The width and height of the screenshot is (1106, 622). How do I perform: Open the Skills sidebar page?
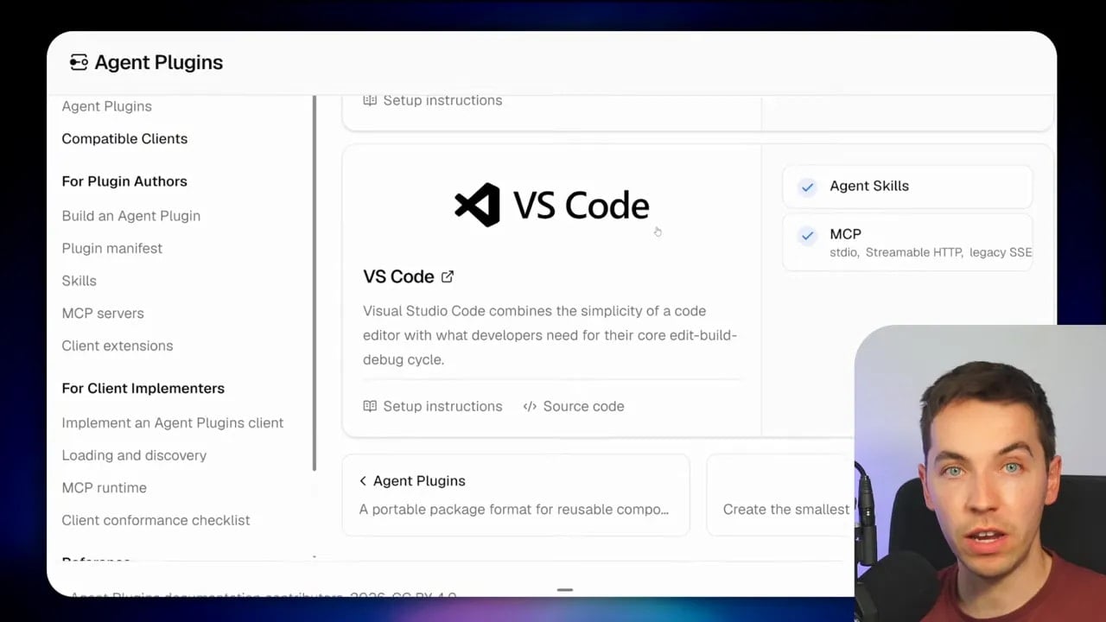pos(79,281)
